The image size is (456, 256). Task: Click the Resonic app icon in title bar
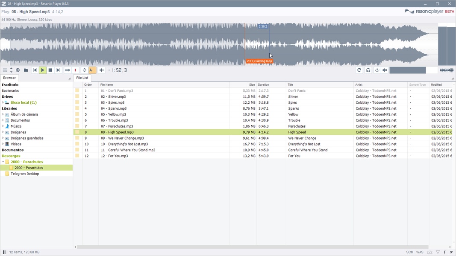(x=3, y=4)
